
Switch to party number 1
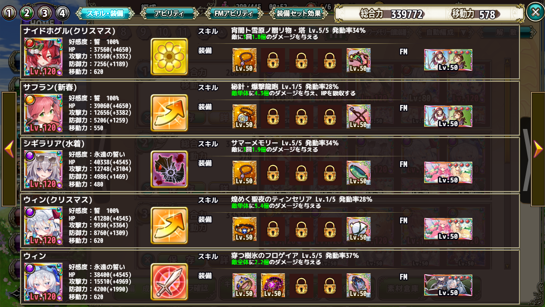[9, 13]
